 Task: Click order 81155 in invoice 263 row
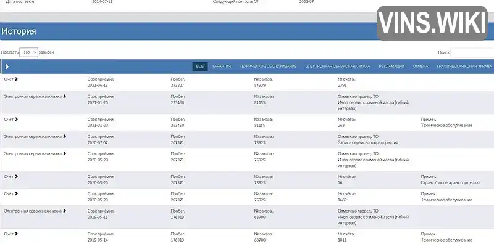[x=260, y=125]
